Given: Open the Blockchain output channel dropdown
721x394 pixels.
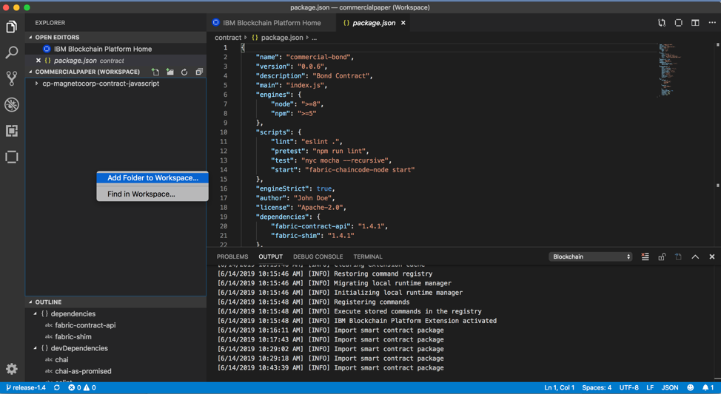Looking at the screenshot, I should [591, 257].
